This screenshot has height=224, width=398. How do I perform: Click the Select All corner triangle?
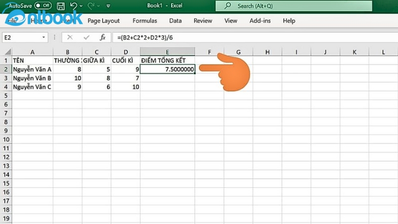click(x=8, y=52)
